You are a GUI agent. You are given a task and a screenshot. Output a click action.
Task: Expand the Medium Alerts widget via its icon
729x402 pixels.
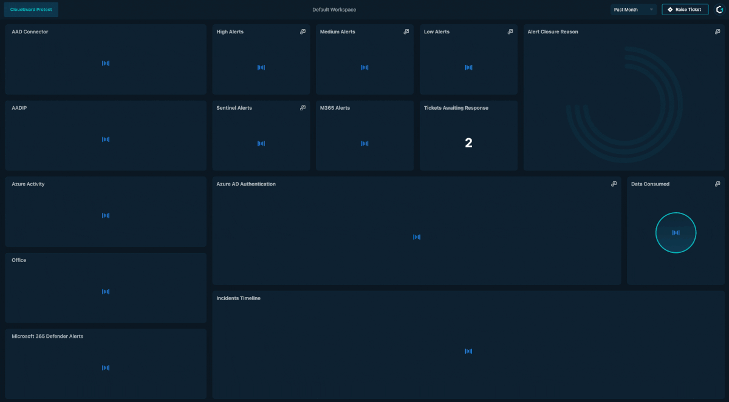point(406,32)
